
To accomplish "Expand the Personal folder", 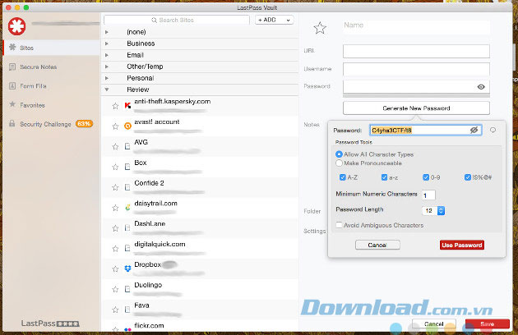I will pyautogui.click(x=107, y=78).
